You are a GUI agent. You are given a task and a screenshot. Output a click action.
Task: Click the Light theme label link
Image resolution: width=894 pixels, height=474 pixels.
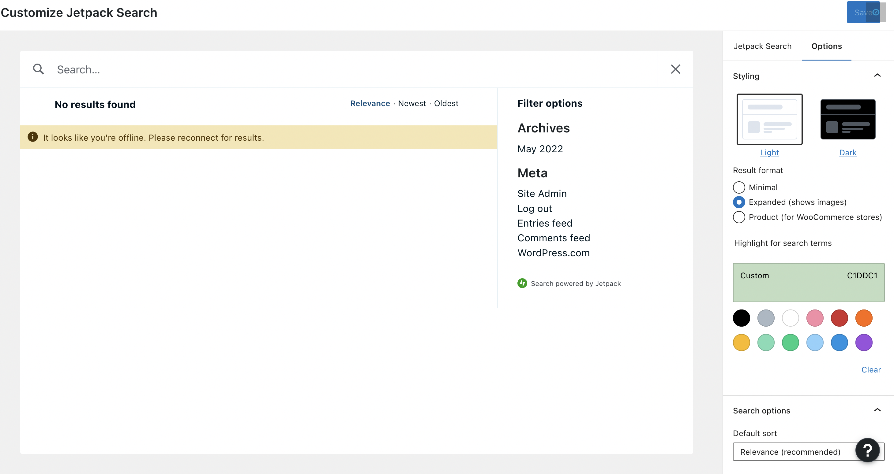(x=769, y=153)
